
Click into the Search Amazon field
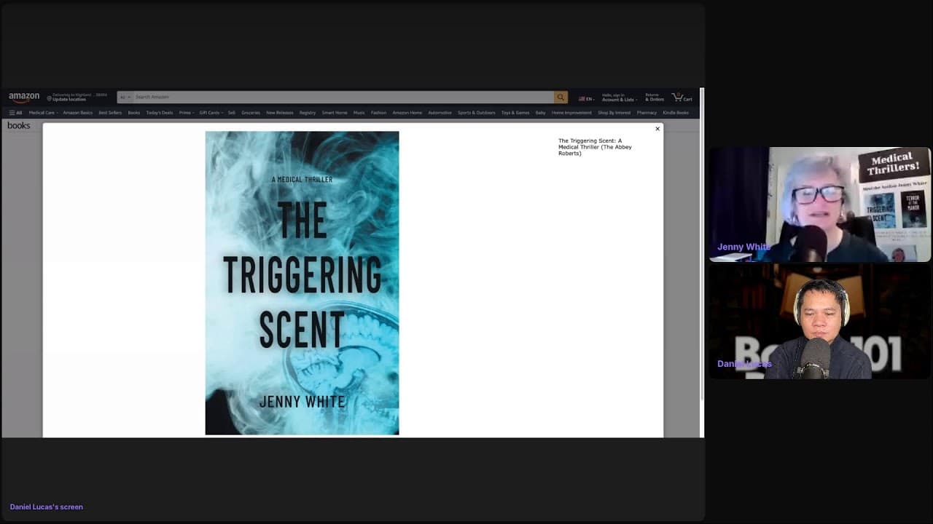point(343,98)
